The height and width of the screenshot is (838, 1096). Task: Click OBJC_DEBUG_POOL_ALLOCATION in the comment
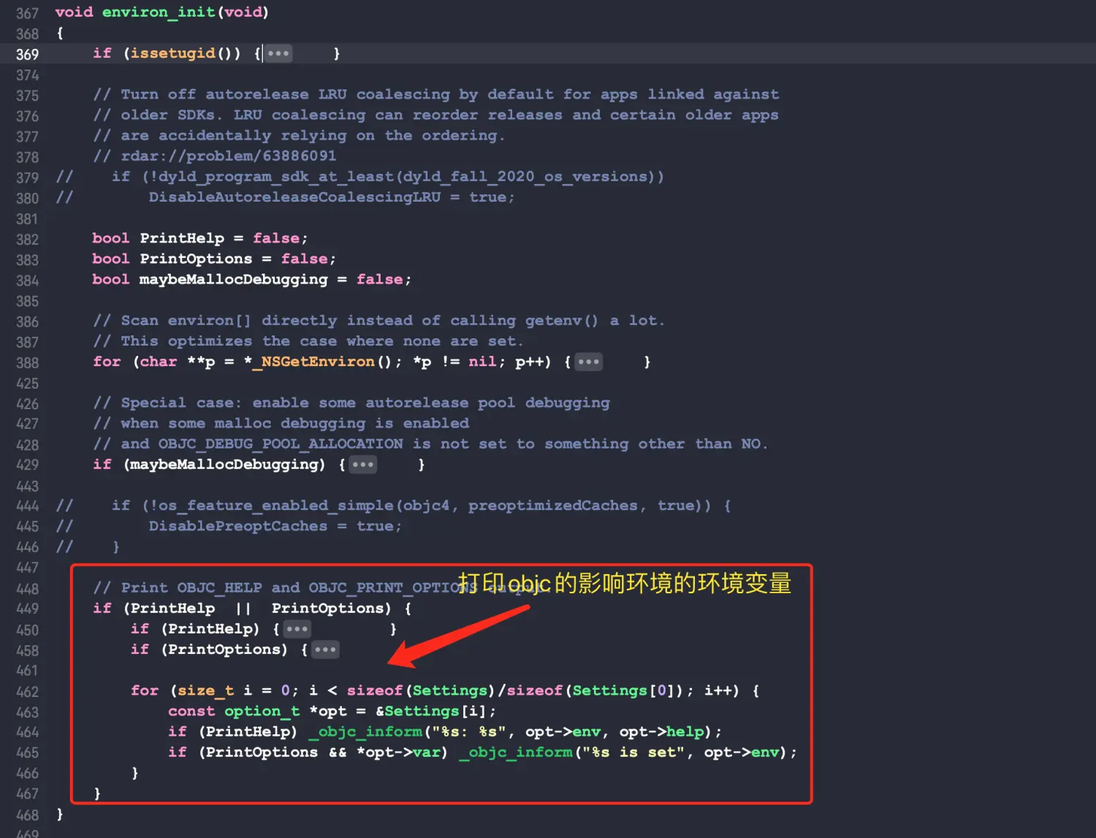coord(281,444)
